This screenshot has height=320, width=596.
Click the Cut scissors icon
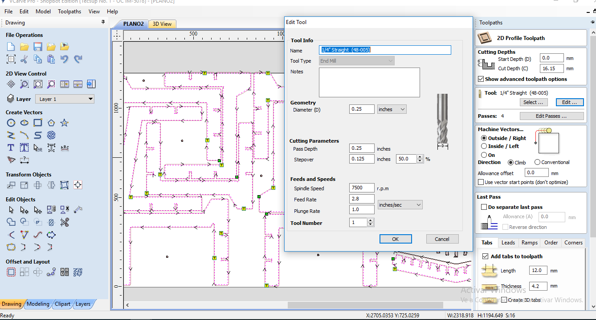[24, 59]
